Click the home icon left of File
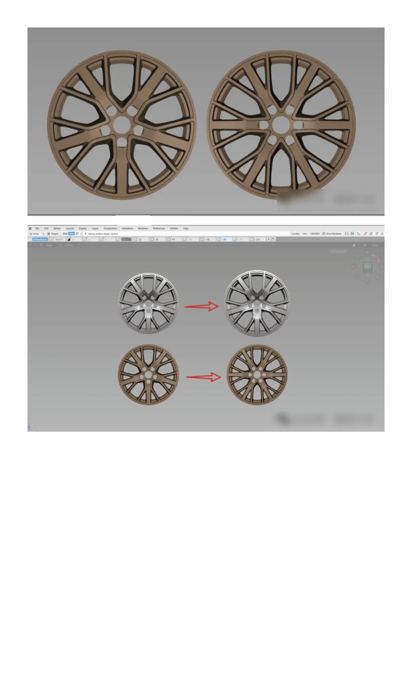 30,228
